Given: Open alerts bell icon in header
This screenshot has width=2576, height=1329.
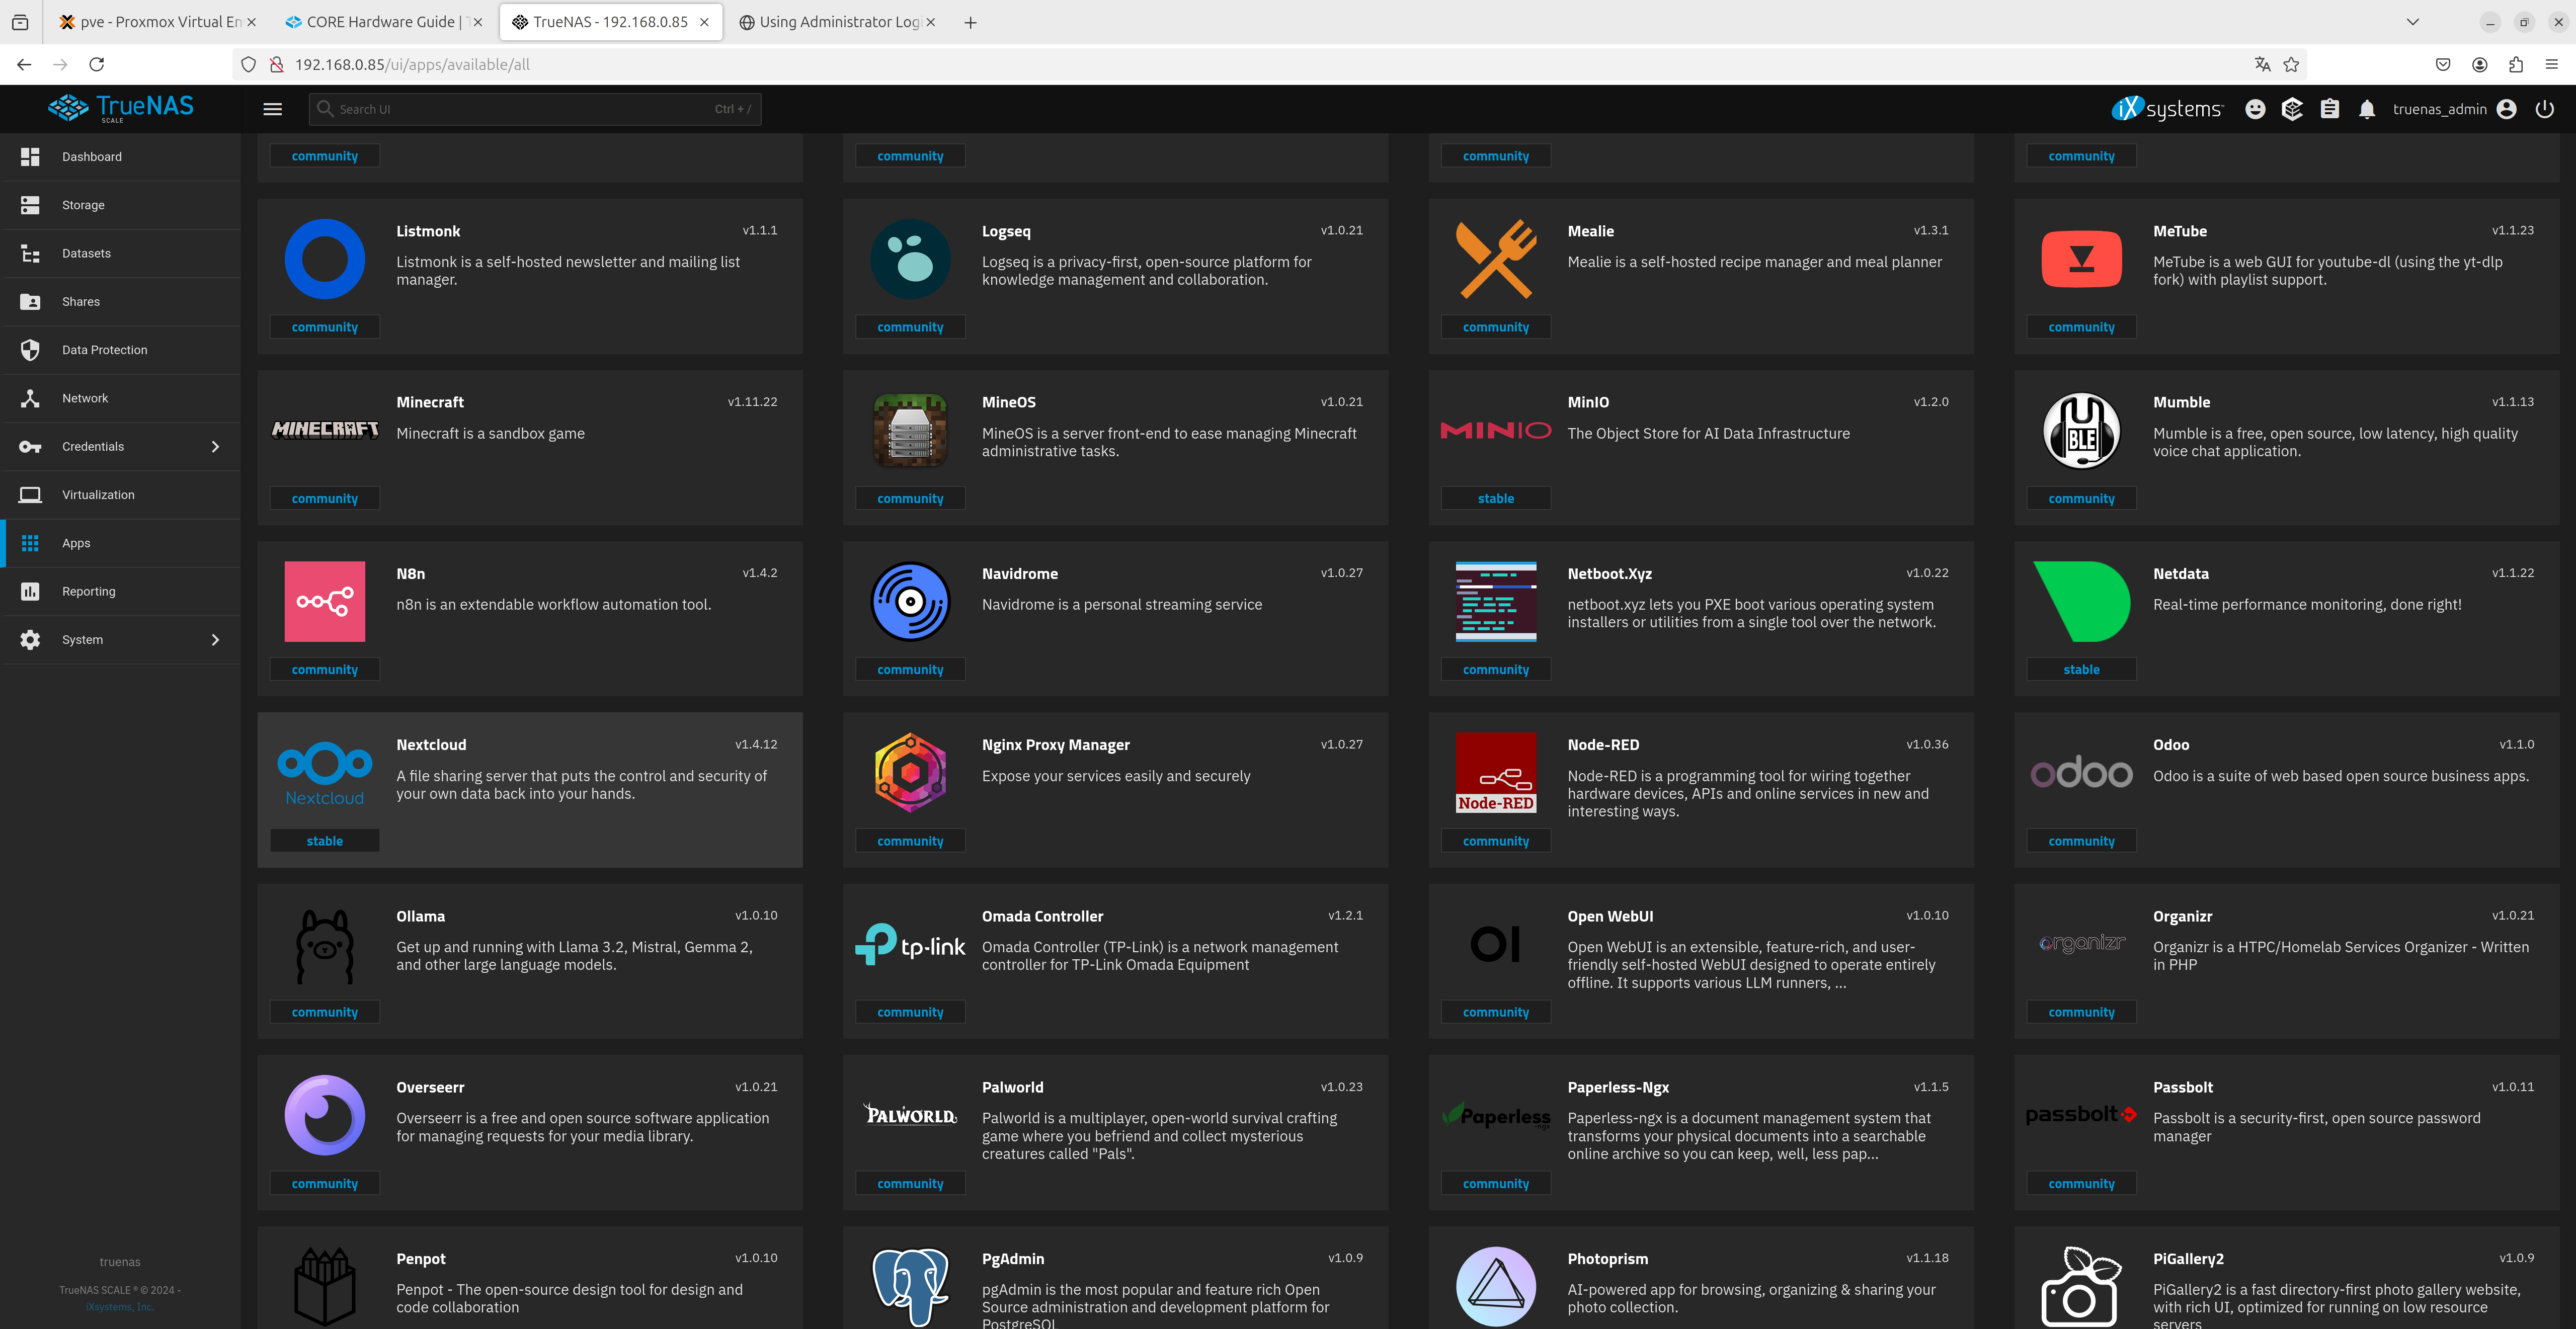Looking at the screenshot, I should click(2366, 109).
